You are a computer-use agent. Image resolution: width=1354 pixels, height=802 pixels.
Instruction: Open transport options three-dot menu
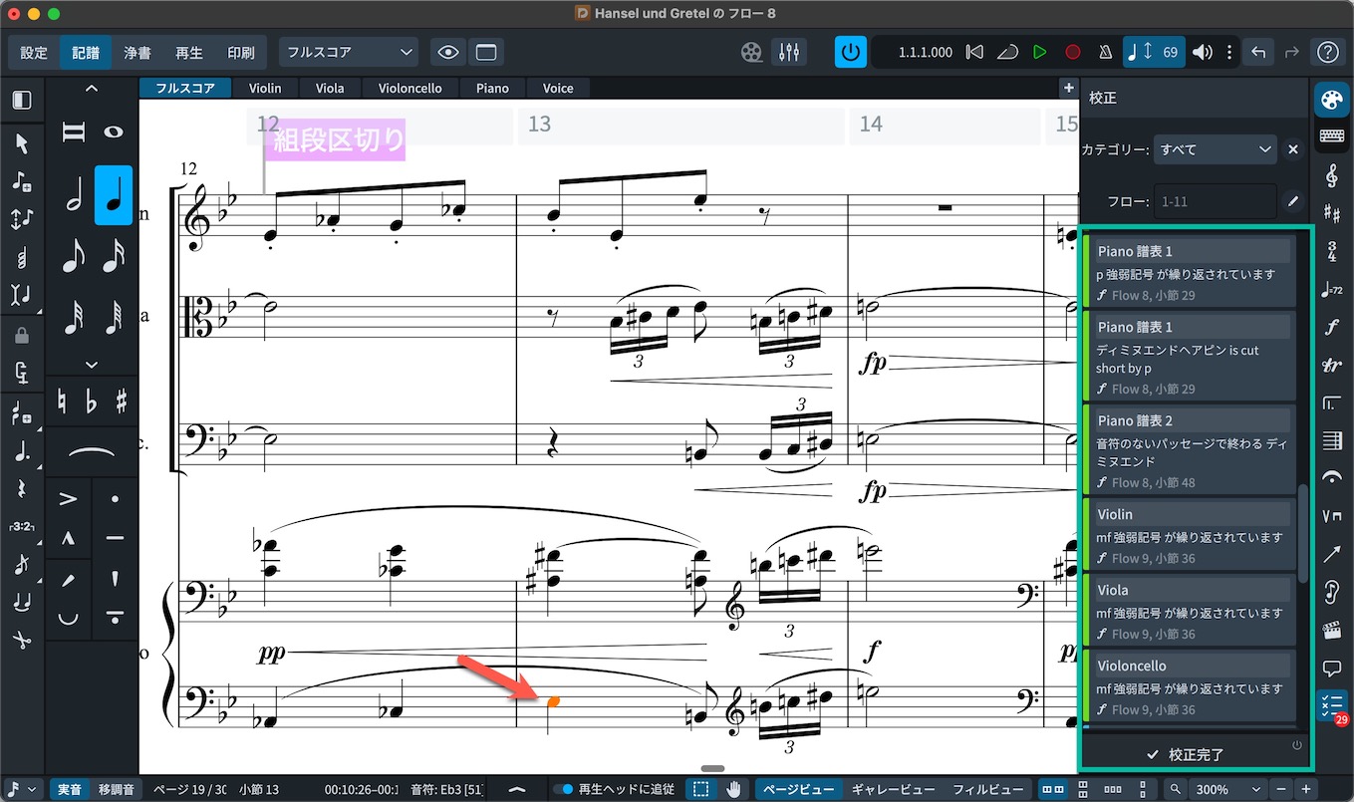click(1229, 52)
